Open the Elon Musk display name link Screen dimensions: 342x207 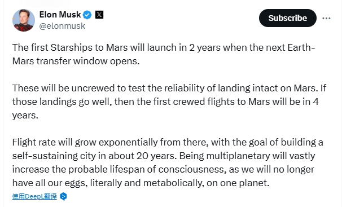click(60, 15)
